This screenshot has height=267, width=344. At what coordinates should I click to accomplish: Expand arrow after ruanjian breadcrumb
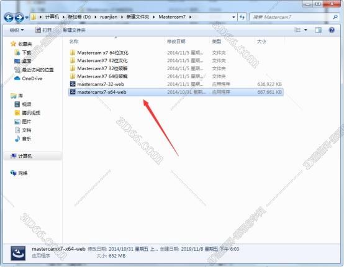click(x=122, y=17)
